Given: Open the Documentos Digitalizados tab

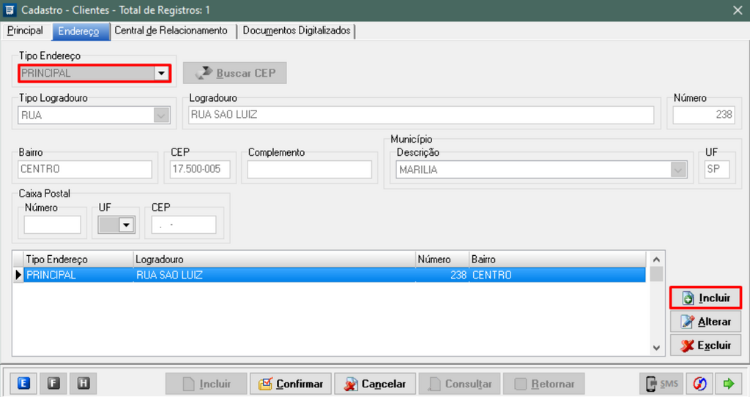Looking at the screenshot, I should 297,31.
